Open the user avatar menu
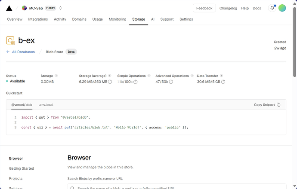Image resolution: width=297 pixels, height=189 pixels. tap(282, 8)
